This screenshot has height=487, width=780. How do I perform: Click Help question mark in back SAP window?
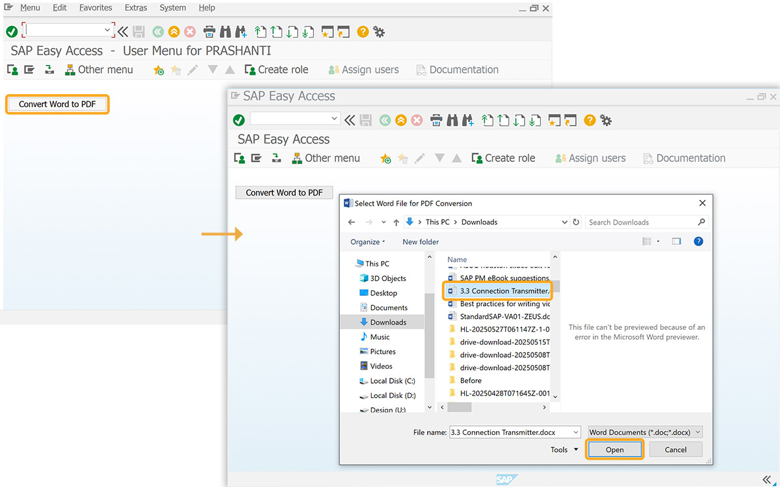363,31
